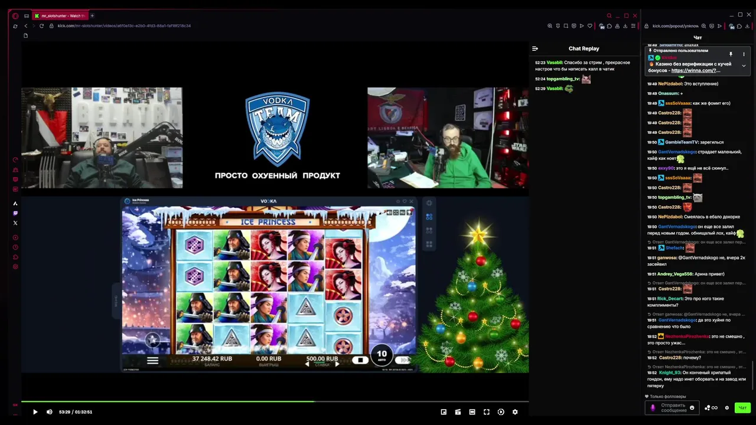This screenshot has width=756, height=425.
Task: Send message with green Чат button
Action: 742,408
